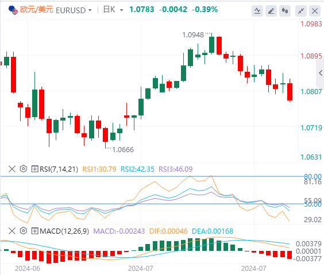Click the low label 1.0666
Image resolution: width=324 pixels, height=275 pixels.
123,150
